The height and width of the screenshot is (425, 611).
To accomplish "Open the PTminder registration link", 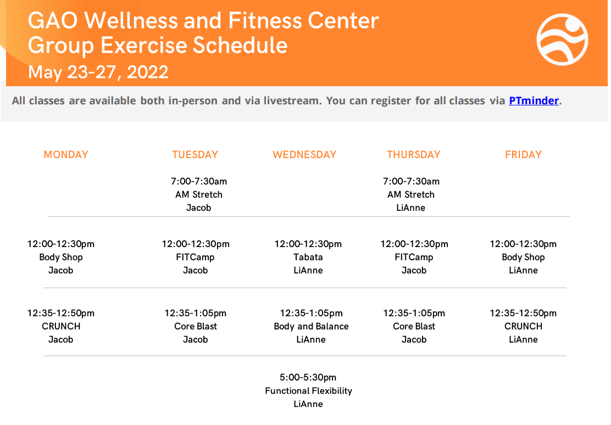I will (x=534, y=101).
